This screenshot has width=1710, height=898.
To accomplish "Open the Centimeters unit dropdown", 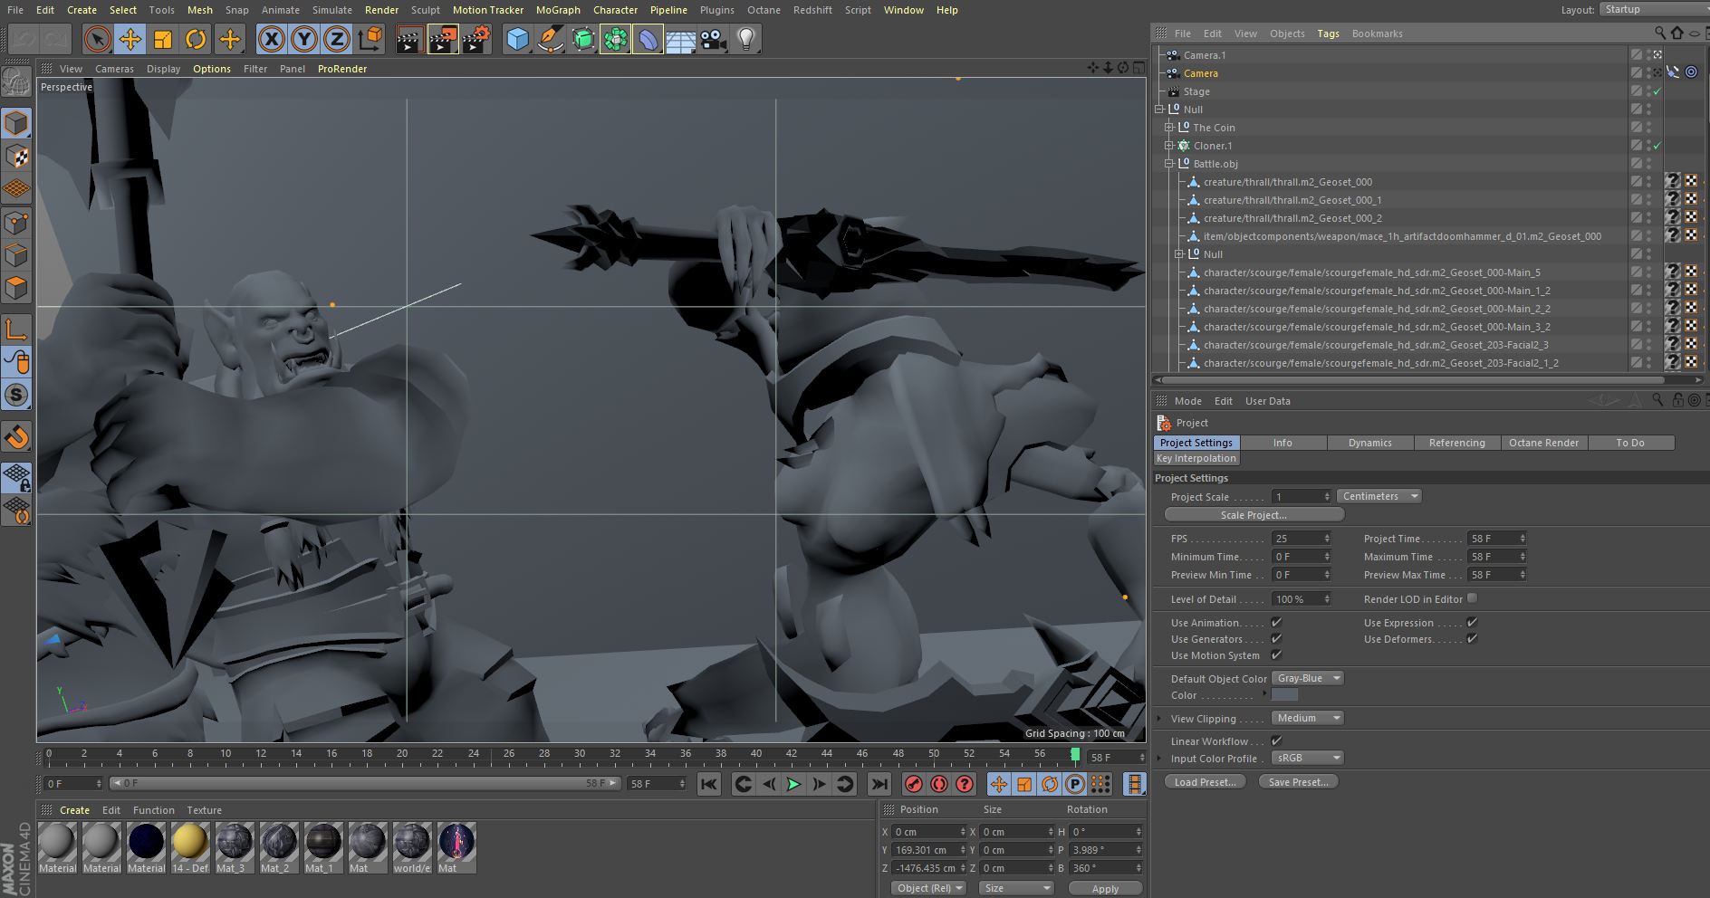I will pyautogui.click(x=1379, y=496).
